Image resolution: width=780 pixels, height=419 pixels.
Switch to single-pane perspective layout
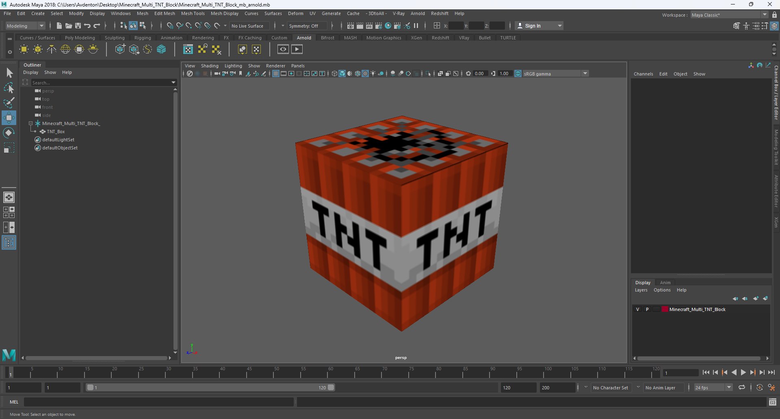click(x=9, y=197)
